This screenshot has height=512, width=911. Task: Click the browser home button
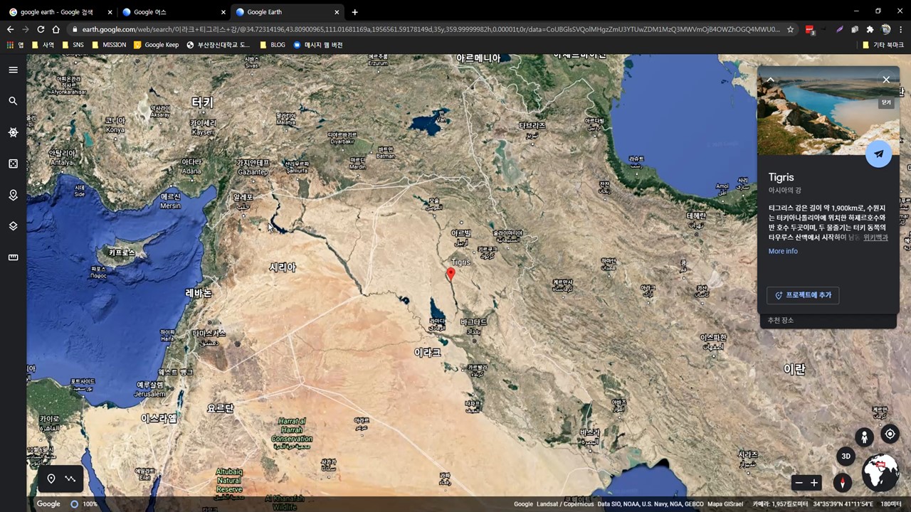(x=56, y=29)
